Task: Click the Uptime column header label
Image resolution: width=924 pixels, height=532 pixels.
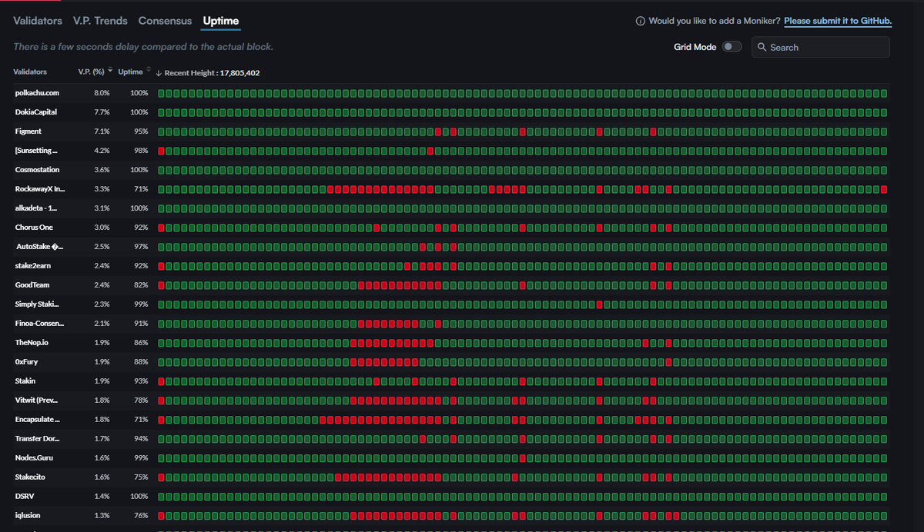Action: (x=130, y=71)
